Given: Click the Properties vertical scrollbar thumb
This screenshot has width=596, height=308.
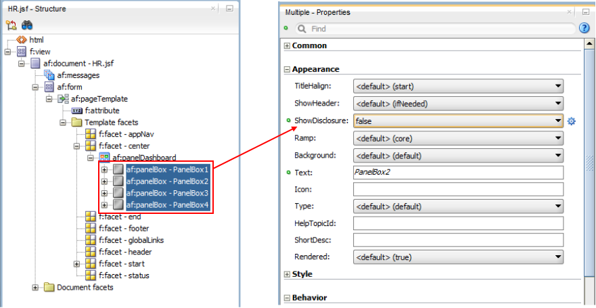Looking at the screenshot, I should pyautogui.click(x=589, y=163).
